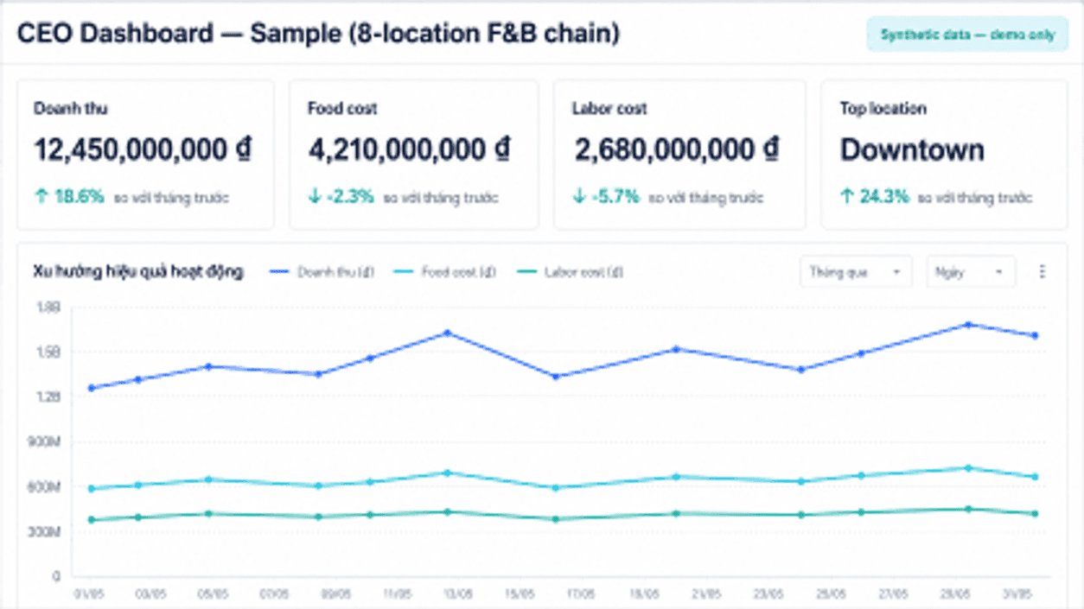The width and height of the screenshot is (1084, 609).
Task: Click the down arrow beside -5.7%
Action: point(579,197)
